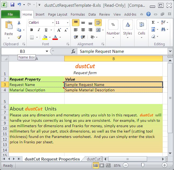Apply the yellow Fill Color bucket
Image resolution: width=174 pixels, height=170 pixels.
(45, 37)
